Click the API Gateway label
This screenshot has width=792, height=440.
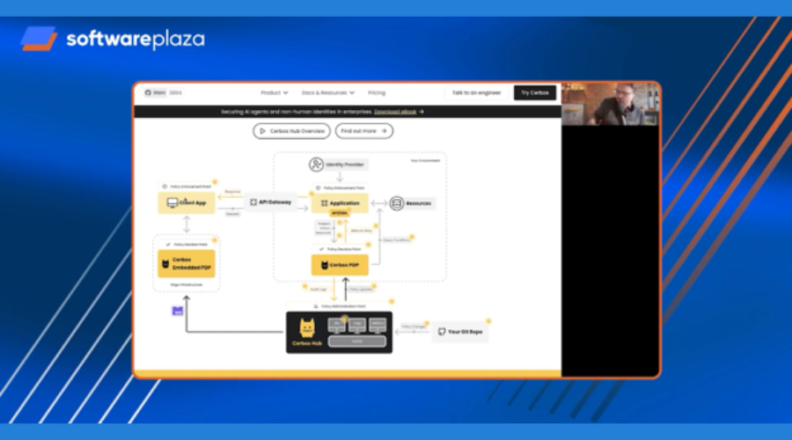coord(275,202)
